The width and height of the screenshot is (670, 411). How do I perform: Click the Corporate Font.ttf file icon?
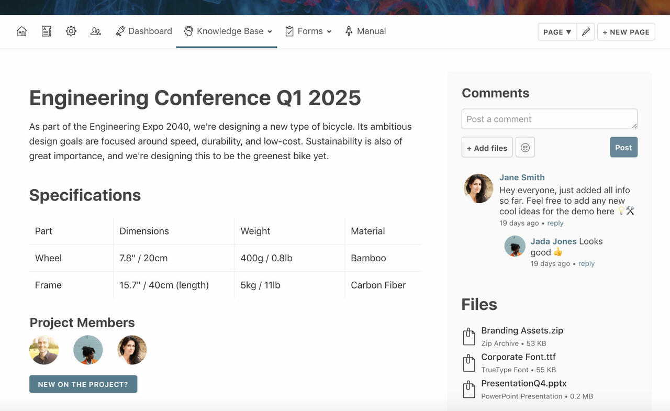(469, 363)
